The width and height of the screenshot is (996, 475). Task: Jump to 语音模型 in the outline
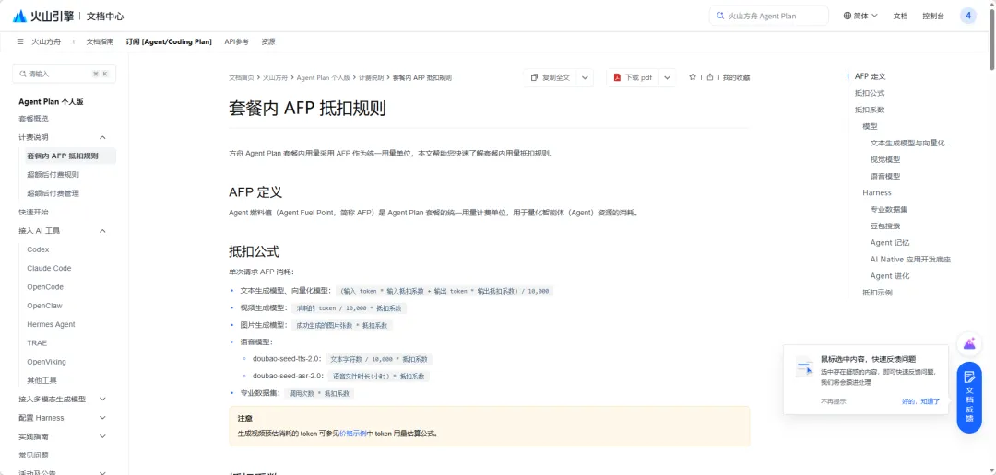[x=885, y=177]
